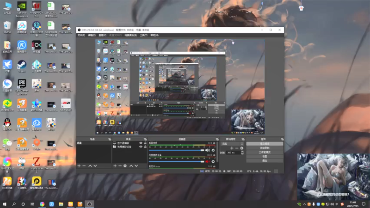The height and width of the screenshot is (208, 370).
Task: Toggle lock on display capture source
Action: tap(145, 143)
